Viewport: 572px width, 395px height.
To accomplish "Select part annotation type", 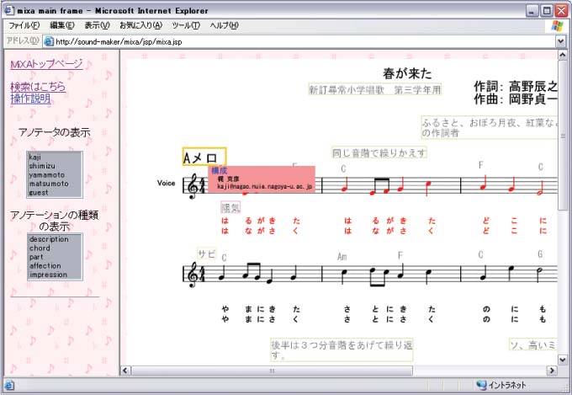I will pyautogui.click(x=55, y=257).
